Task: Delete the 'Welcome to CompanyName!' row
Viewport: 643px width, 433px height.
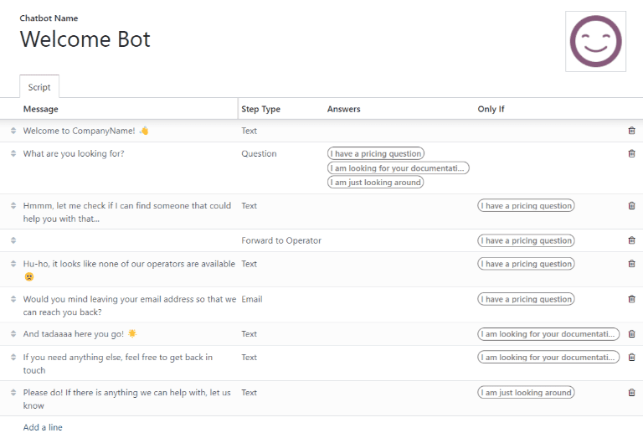Action: coord(631,131)
